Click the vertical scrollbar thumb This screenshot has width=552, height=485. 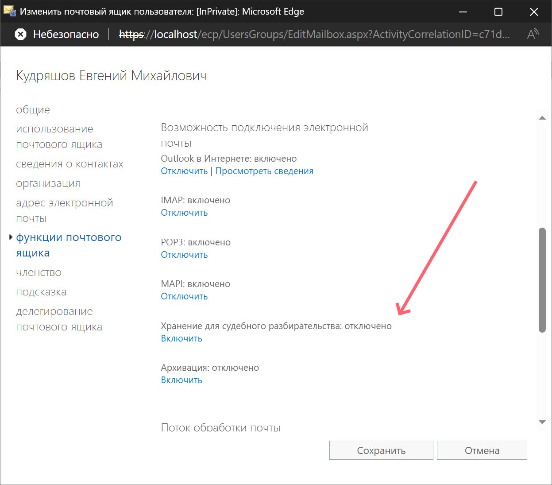pyautogui.click(x=542, y=280)
